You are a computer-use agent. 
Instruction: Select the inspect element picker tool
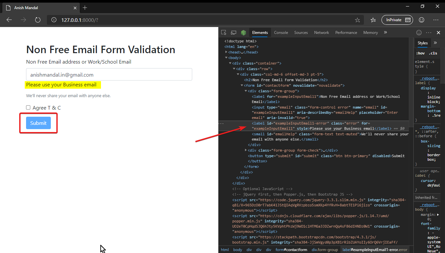click(223, 32)
